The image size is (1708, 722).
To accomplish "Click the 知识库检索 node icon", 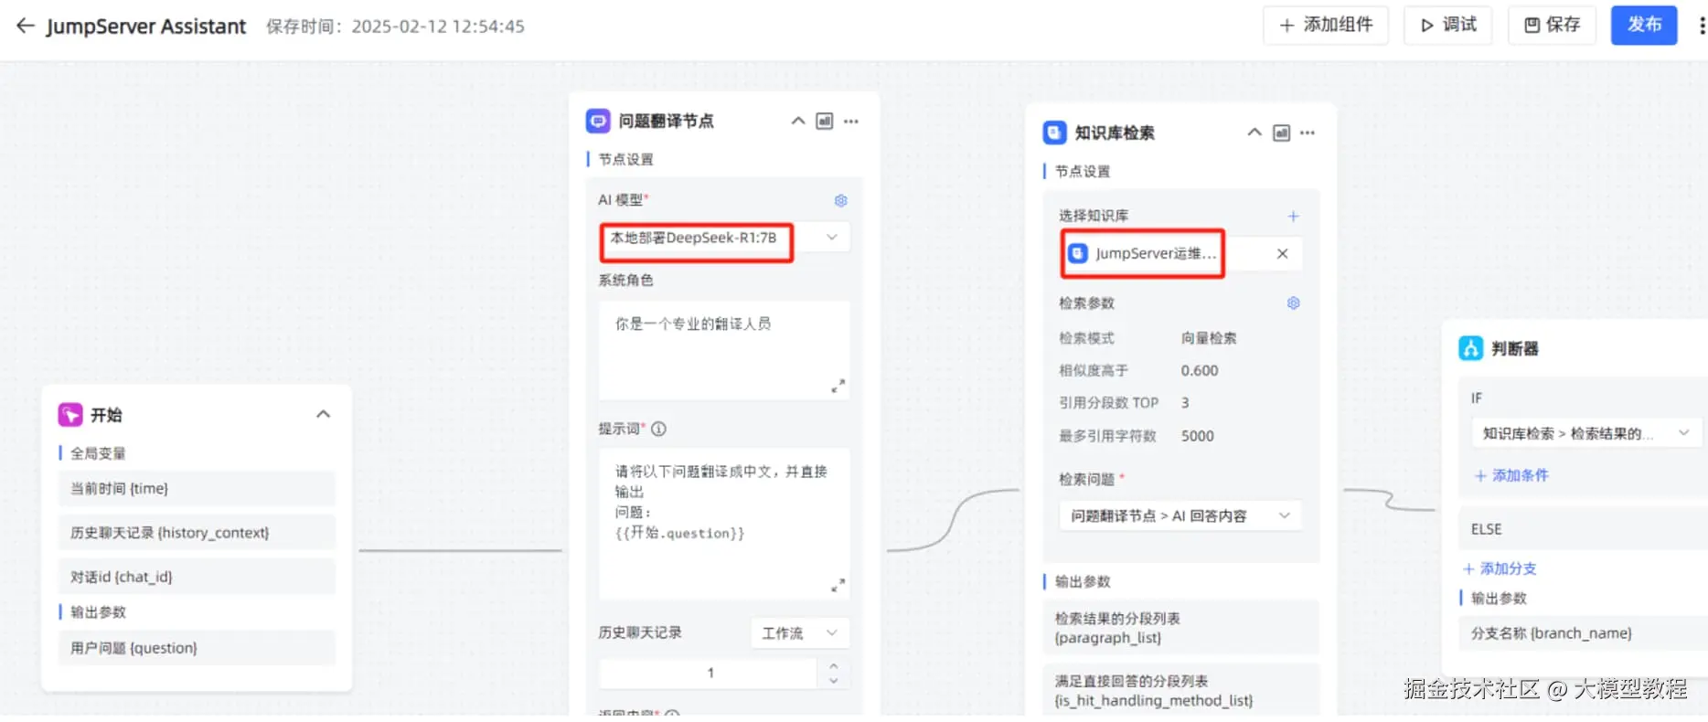I will 1054,133.
